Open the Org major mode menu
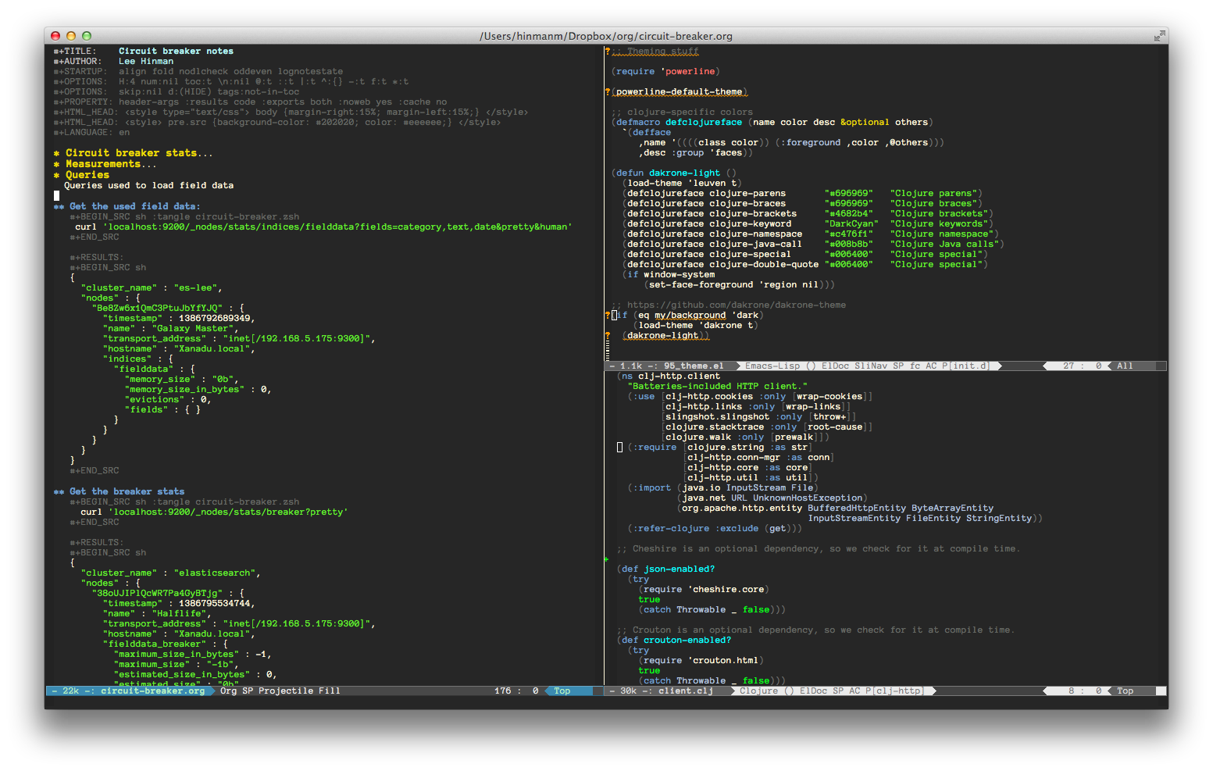Viewport: 1213px width, 771px height. pos(229,691)
